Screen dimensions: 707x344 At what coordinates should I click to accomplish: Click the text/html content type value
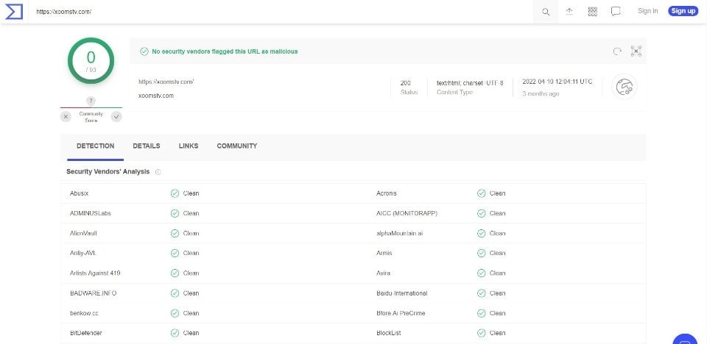pos(470,83)
